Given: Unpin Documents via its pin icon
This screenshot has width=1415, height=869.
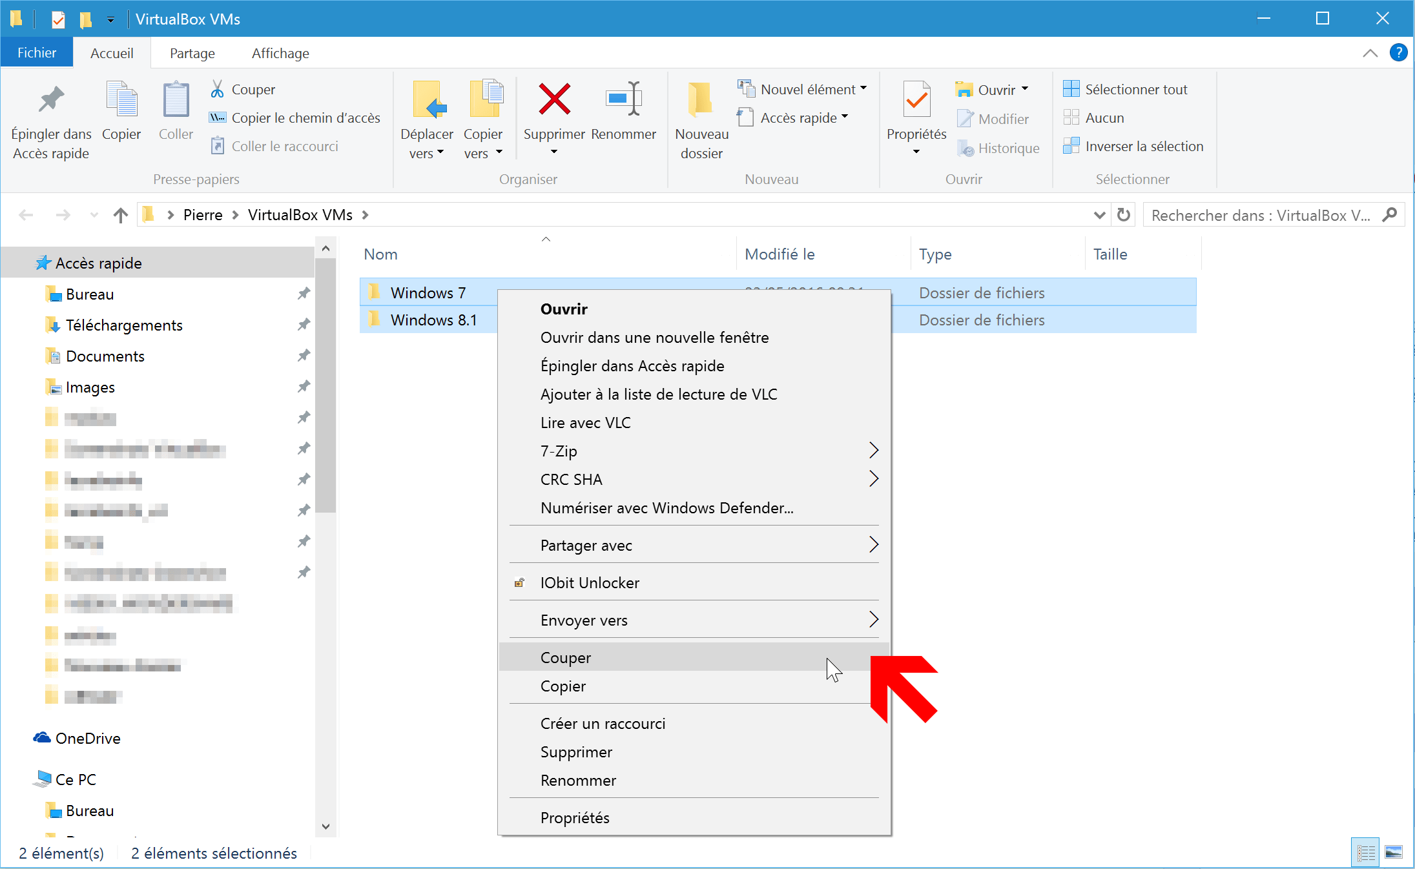Looking at the screenshot, I should pos(304,356).
